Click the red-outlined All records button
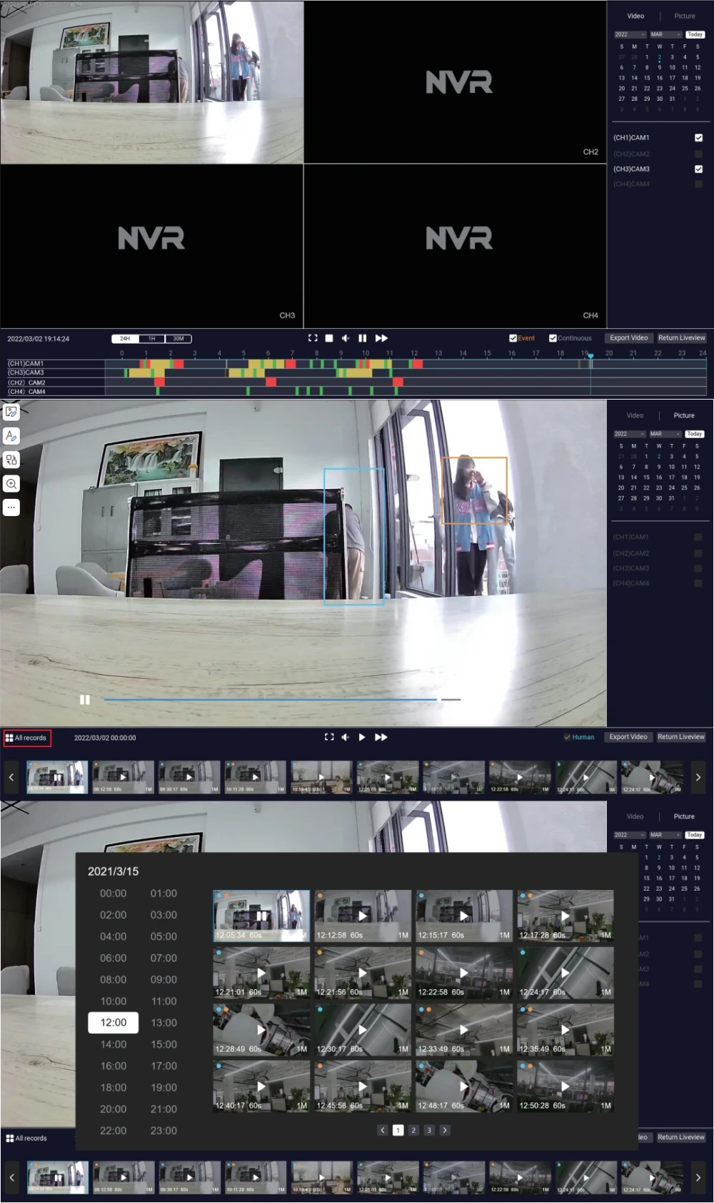This screenshot has width=714, height=1203. pyautogui.click(x=27, y=738)
